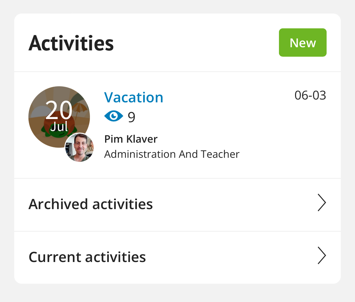Screen dimensions: 355x302
Task: Expand Current activities chevron arrow
Action: tap(322, 255)
